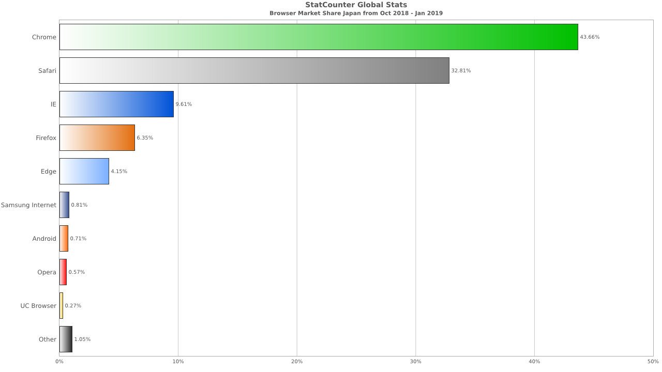Image resolution: width=662 pixels, height=372 pixels.
Task: Click the Edge axis label
Action: [49, 172]
